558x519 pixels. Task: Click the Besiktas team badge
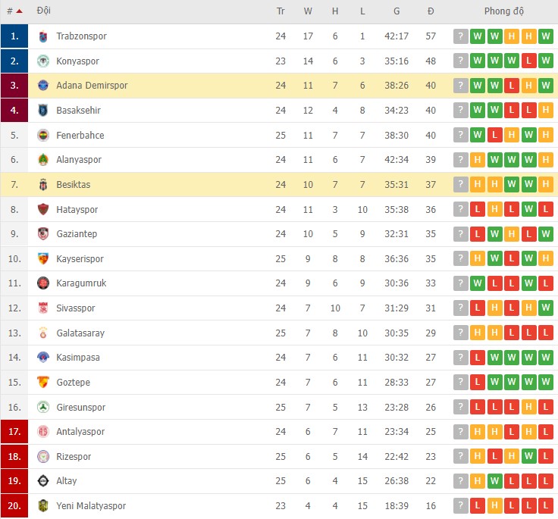point(43,185)
